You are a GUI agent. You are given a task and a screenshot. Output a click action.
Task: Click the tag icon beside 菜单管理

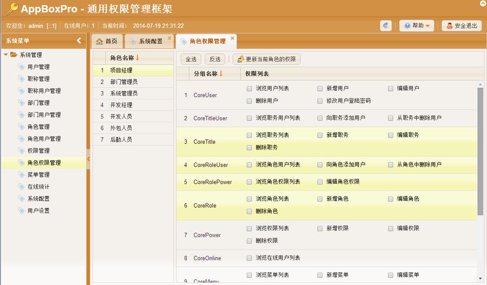(21, 175)
